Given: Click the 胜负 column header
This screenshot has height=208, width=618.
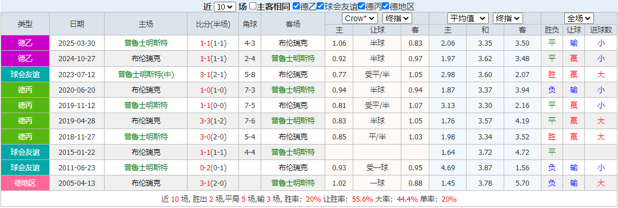Looking at the screenshot, I should (551, 30).
